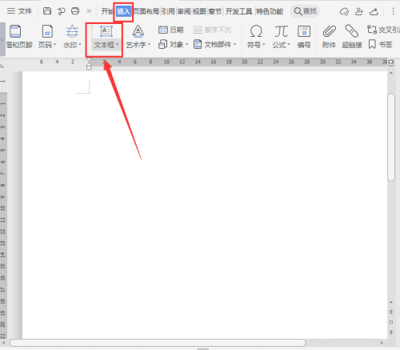
Task: Click the Attachment (附件) paperclip icon
Action: [329, 31]
